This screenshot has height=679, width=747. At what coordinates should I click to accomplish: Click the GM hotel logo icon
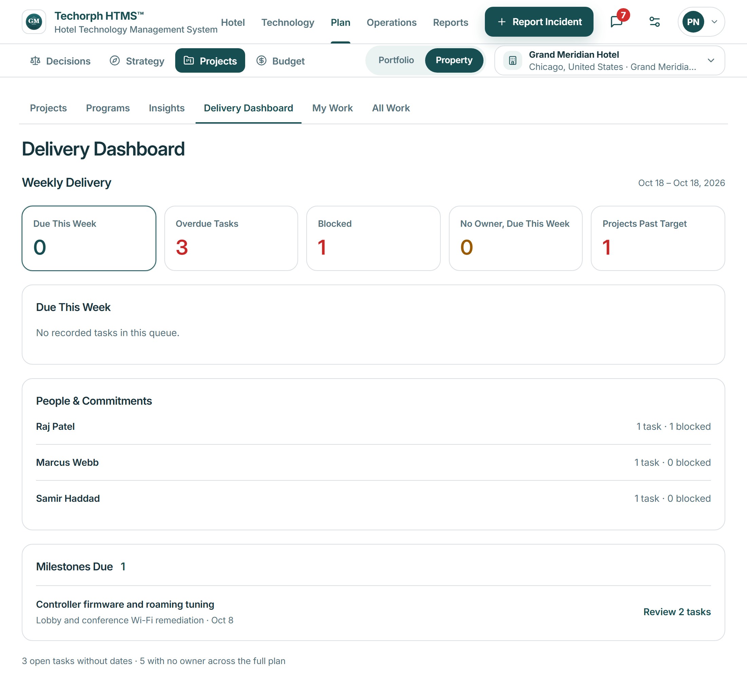[34, 21]
